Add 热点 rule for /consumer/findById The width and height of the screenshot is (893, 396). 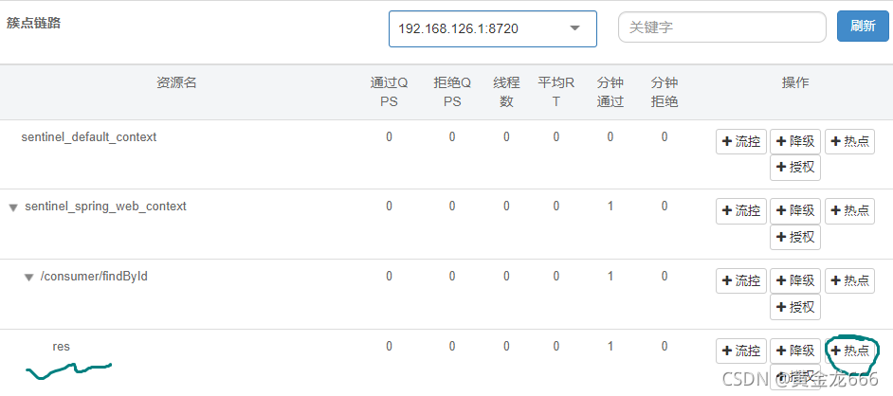tap(849, 280)
